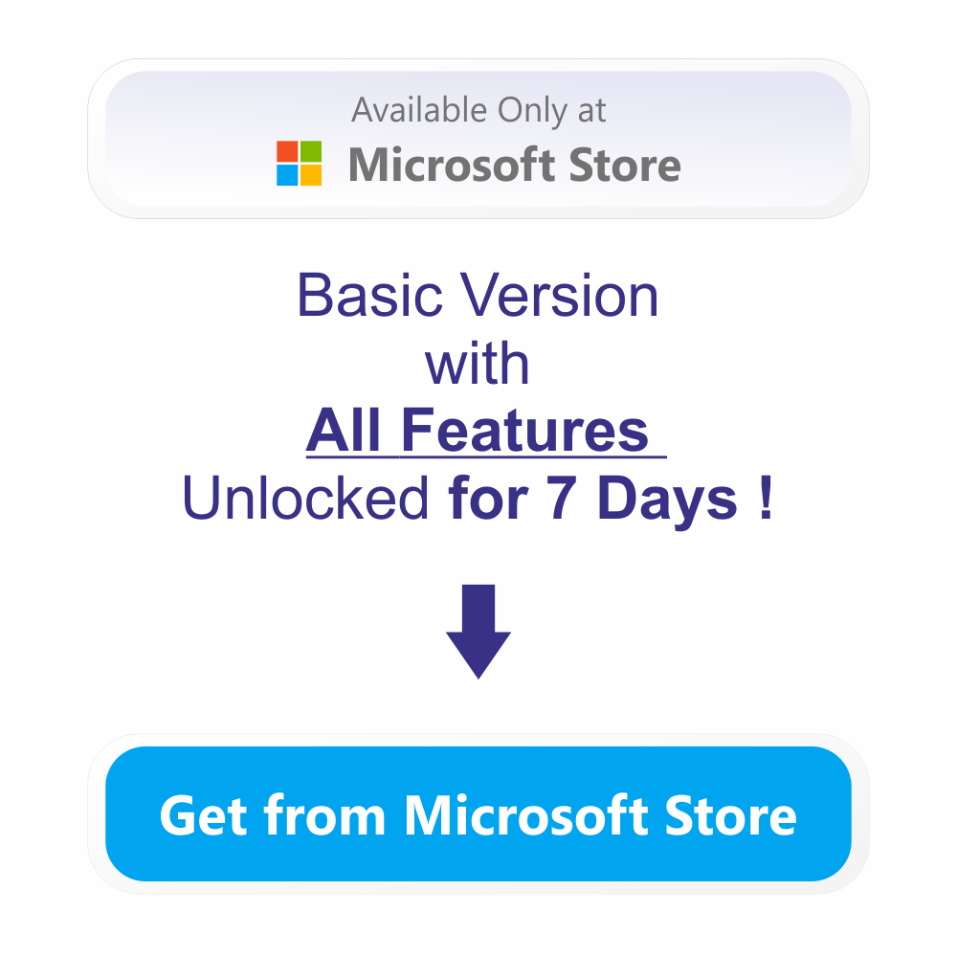The image size is (957, 957).
Task: Select the red square of Microsoft logo
Action: coord(287,151)
